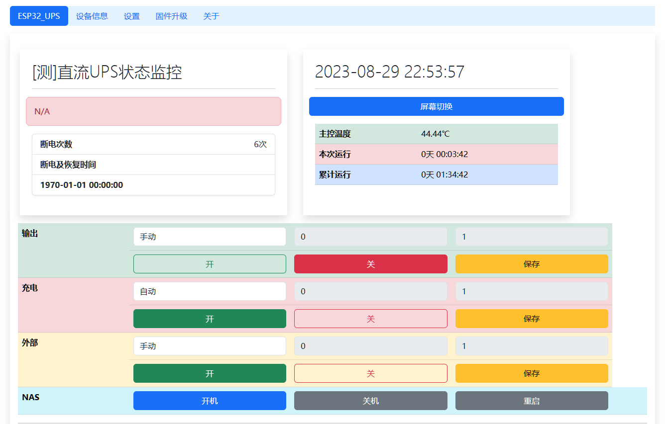
Task: Turn off 输出 with the red 关 button
Action: (370, 264)
